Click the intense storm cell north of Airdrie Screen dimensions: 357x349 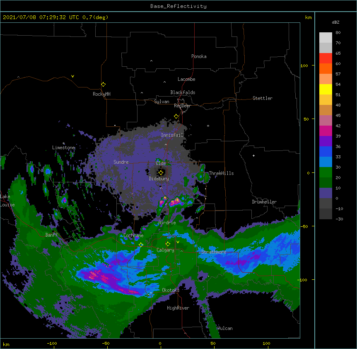click(x=176, y=201)
